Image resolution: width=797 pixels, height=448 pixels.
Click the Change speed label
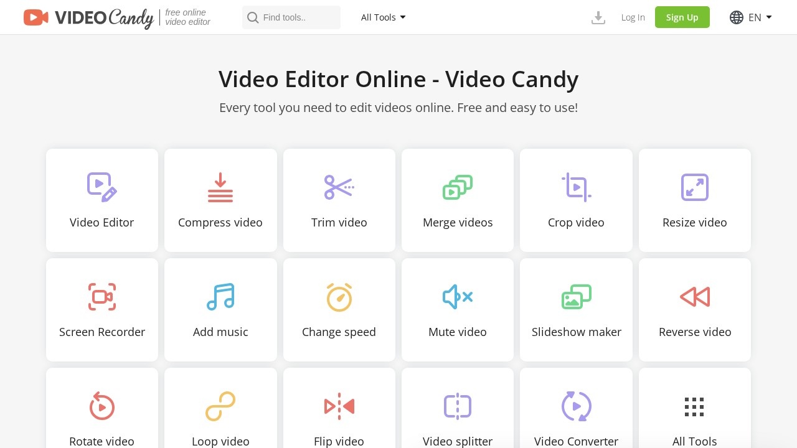339,332
